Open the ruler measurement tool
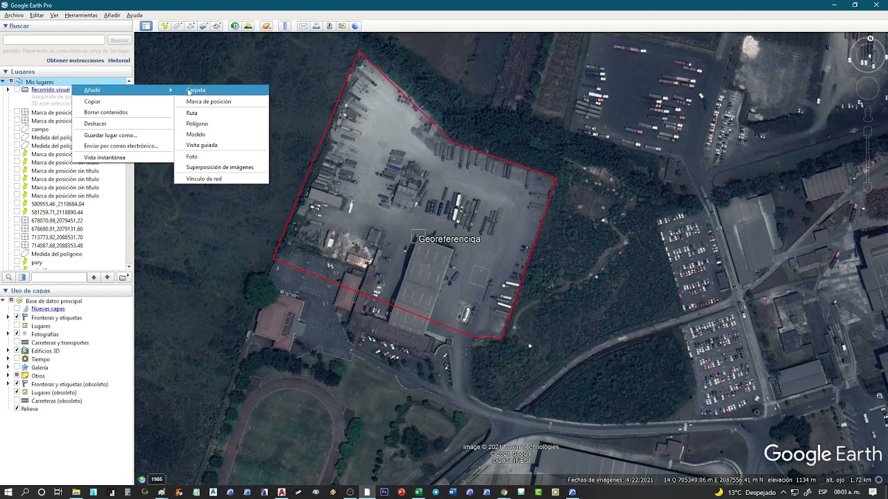 [x=284, y=26]
